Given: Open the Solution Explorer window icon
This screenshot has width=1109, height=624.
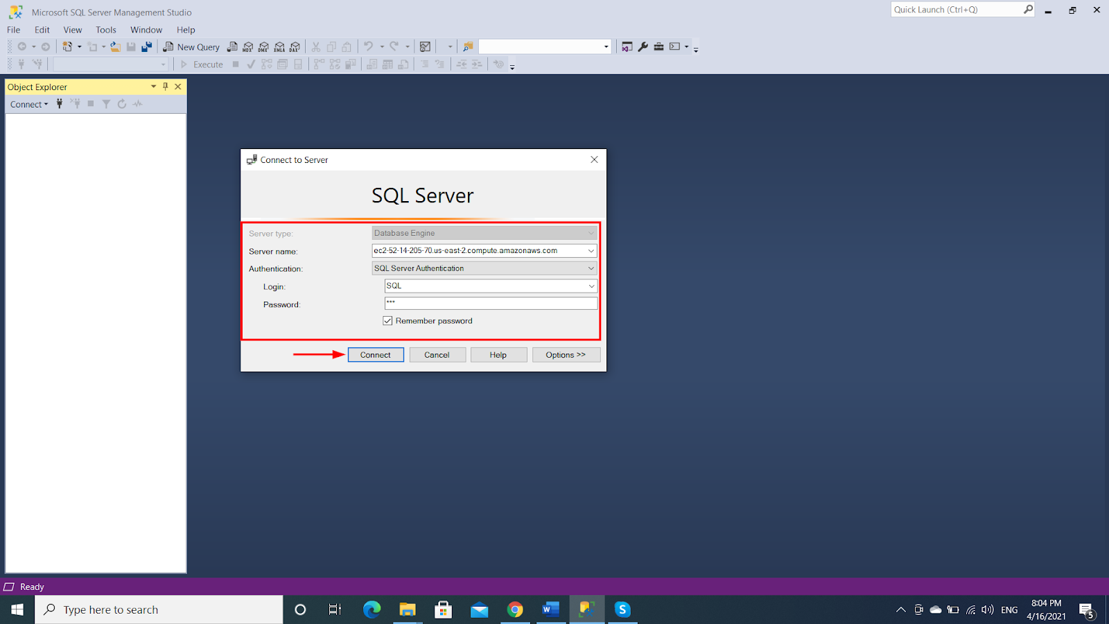Looking at the screenshot, I should [x=627, y=47].
